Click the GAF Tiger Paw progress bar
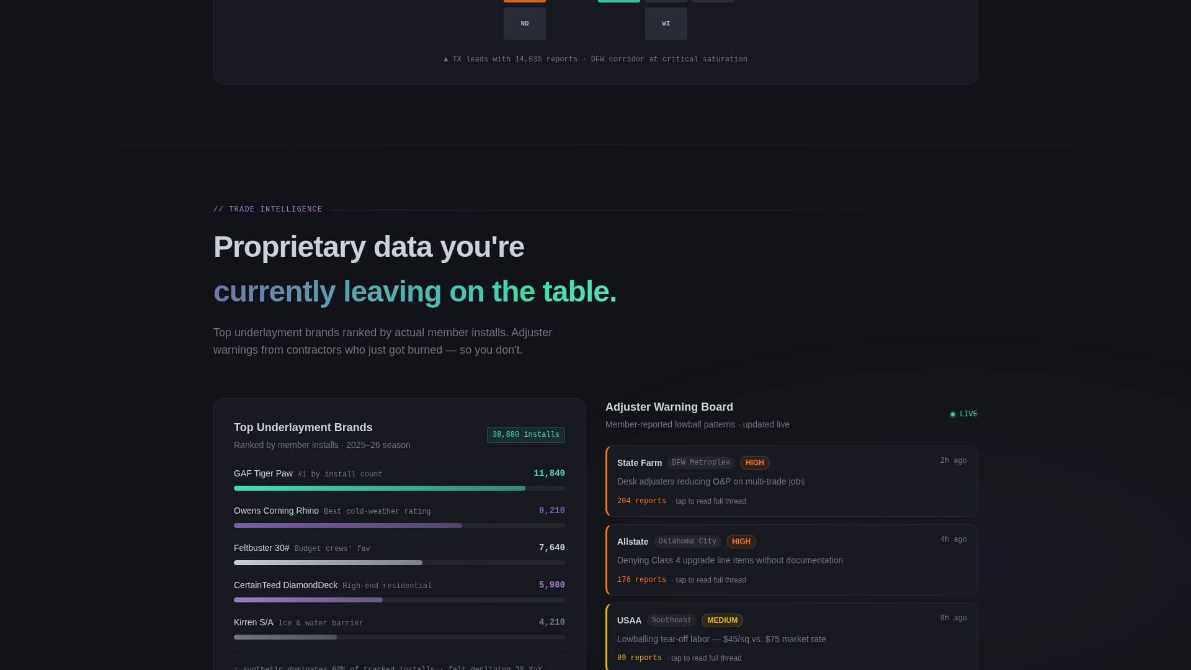Viewport: 1191px width, 670px height. coord(399,488)
